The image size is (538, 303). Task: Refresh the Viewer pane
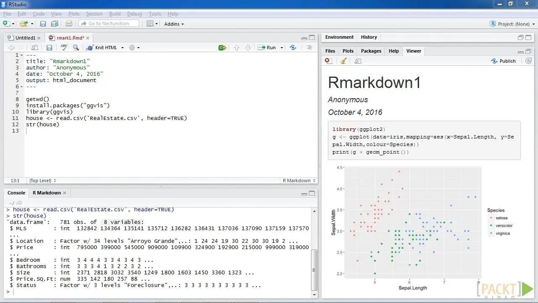click(x=529, y=61)
